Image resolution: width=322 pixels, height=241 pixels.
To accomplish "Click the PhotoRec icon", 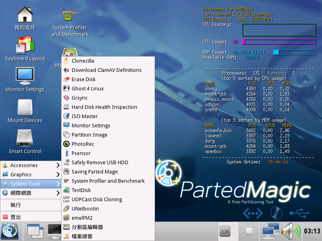I will point(66,144).
